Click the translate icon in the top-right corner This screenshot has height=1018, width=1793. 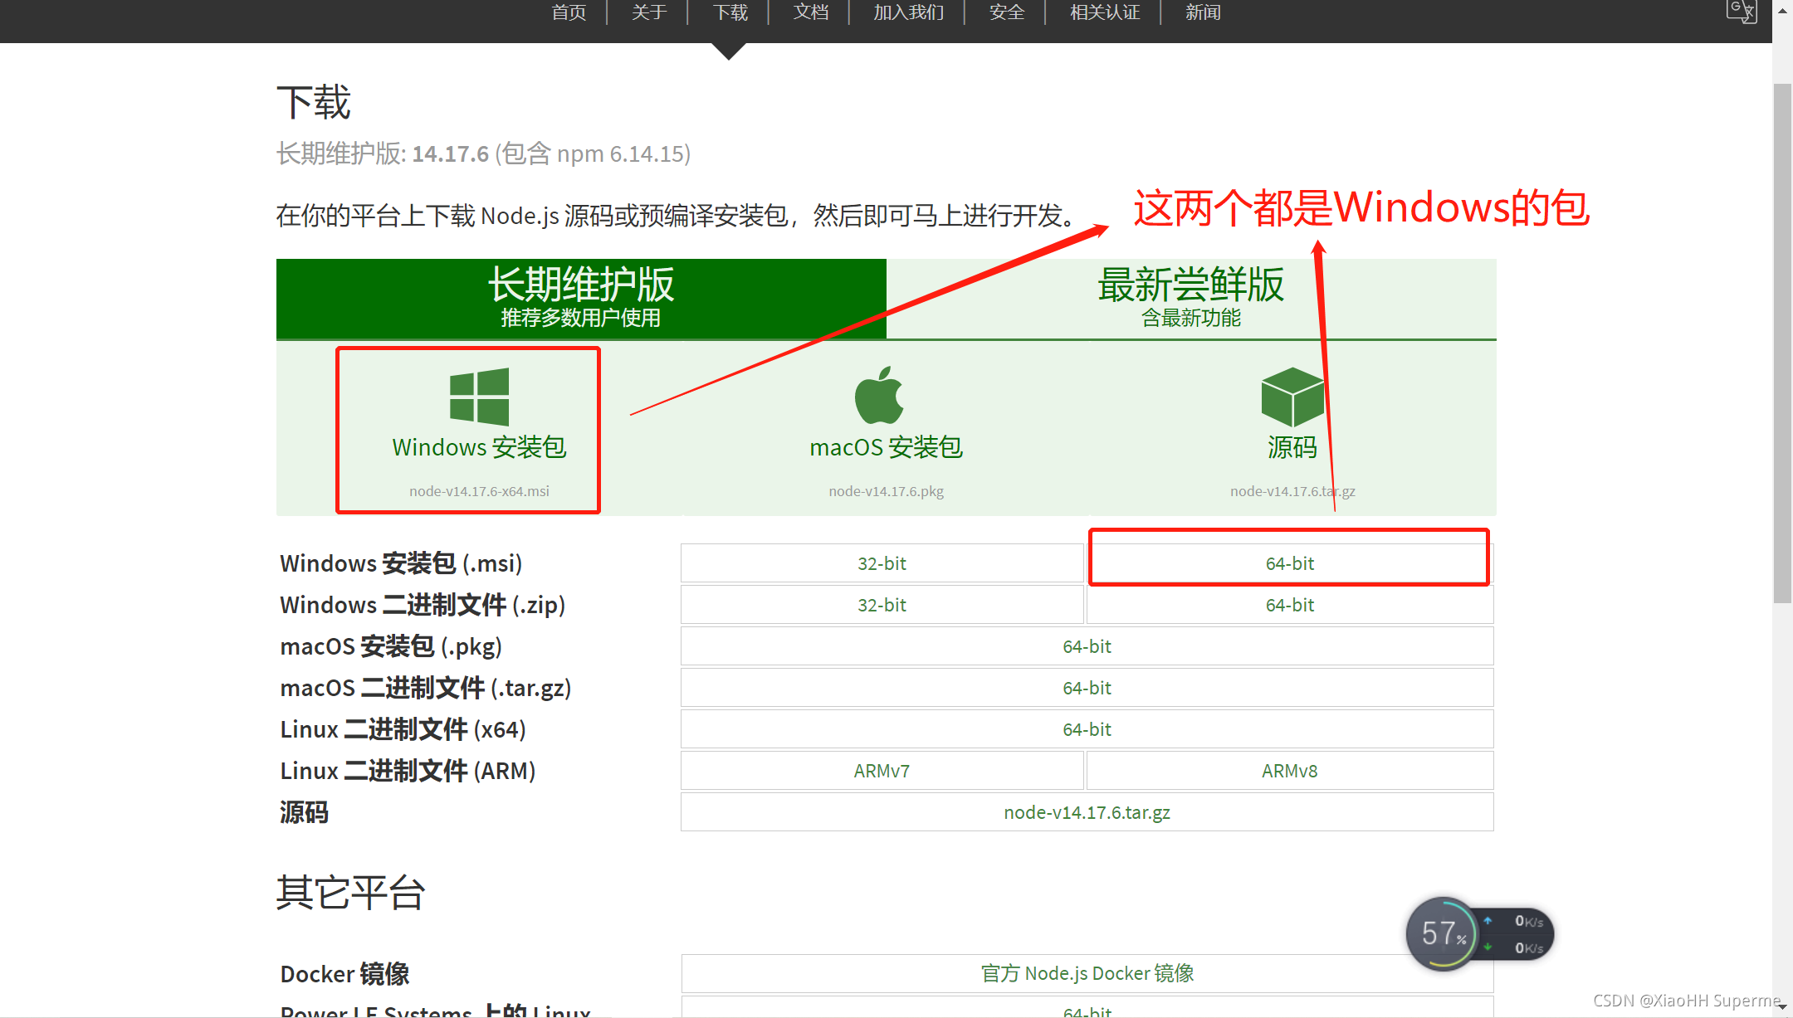tap(1742, 12)
